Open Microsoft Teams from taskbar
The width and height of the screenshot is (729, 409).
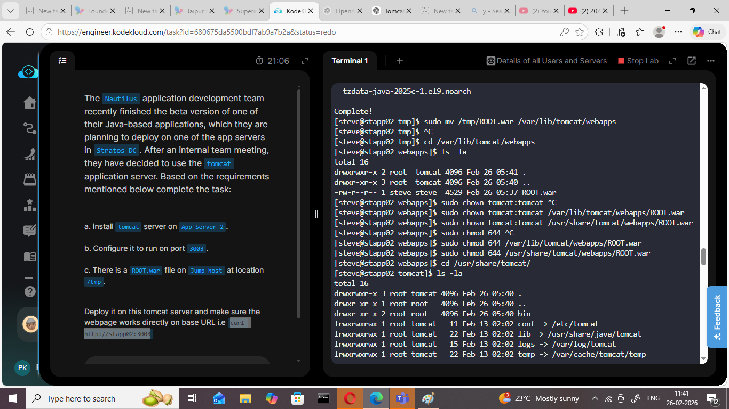point(402,398)
